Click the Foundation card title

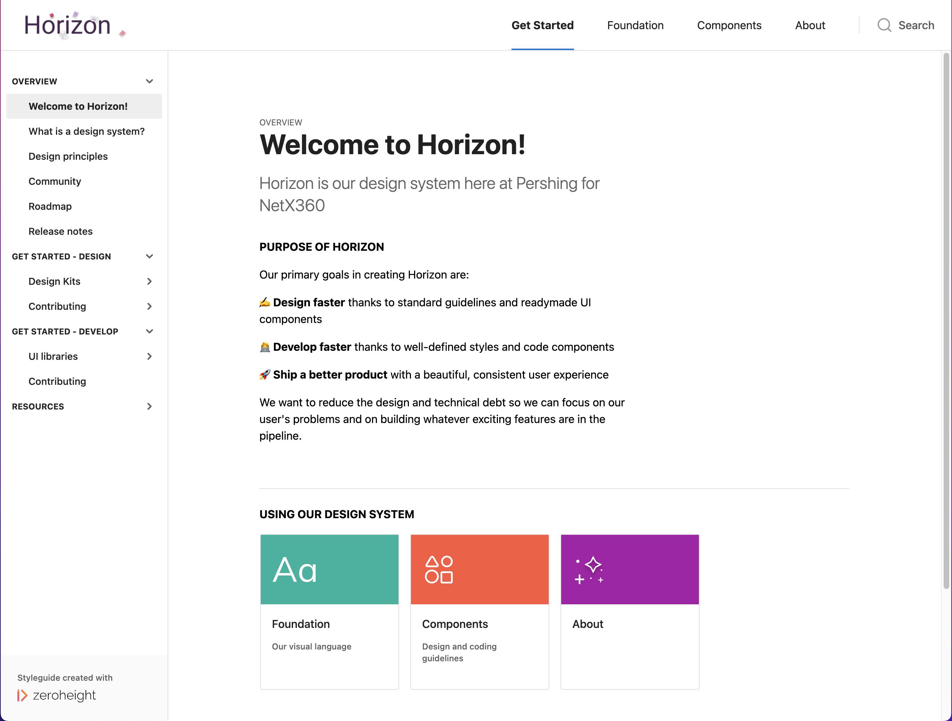[x=300, y=624]
